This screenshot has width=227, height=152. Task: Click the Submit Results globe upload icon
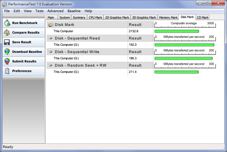(7, 61)
